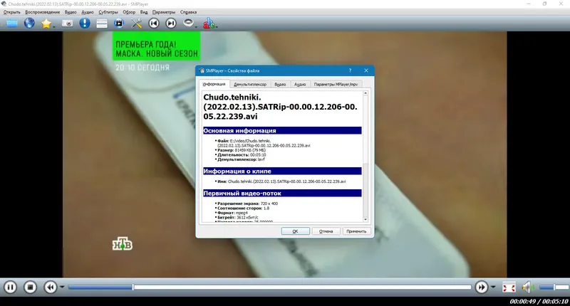Click the info scrollbar down arrow
570x306 pixels.
click(x=366, y=219)
